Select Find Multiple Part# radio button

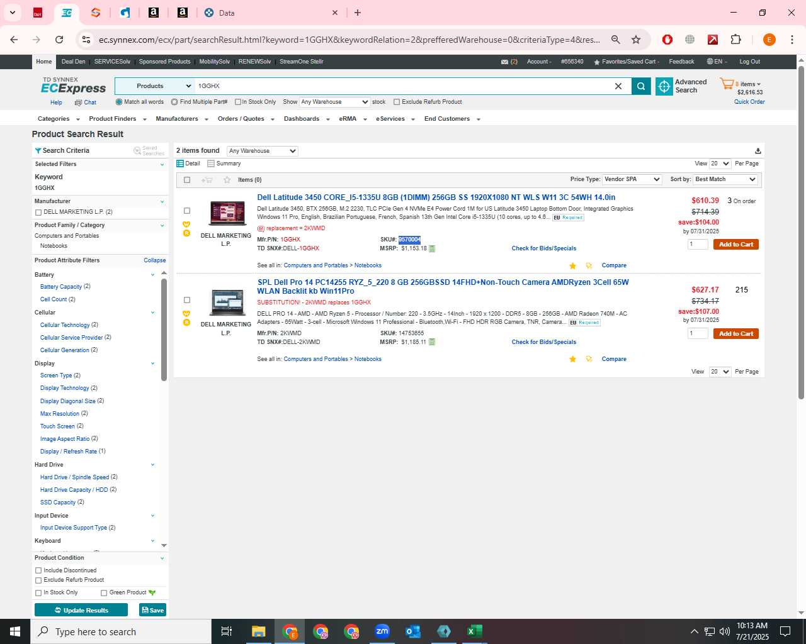point(175,102)
